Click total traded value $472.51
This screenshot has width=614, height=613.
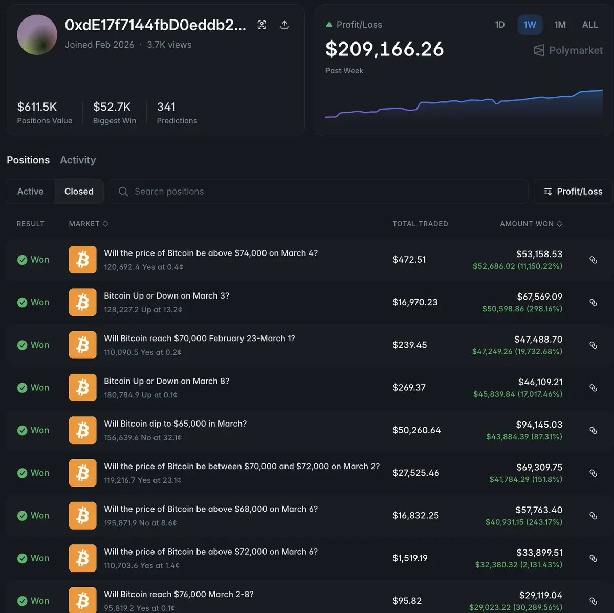click(x=409, y=260)
